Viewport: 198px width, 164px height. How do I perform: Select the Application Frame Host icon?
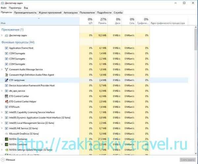pyautogui.click(x=7, y=48)
